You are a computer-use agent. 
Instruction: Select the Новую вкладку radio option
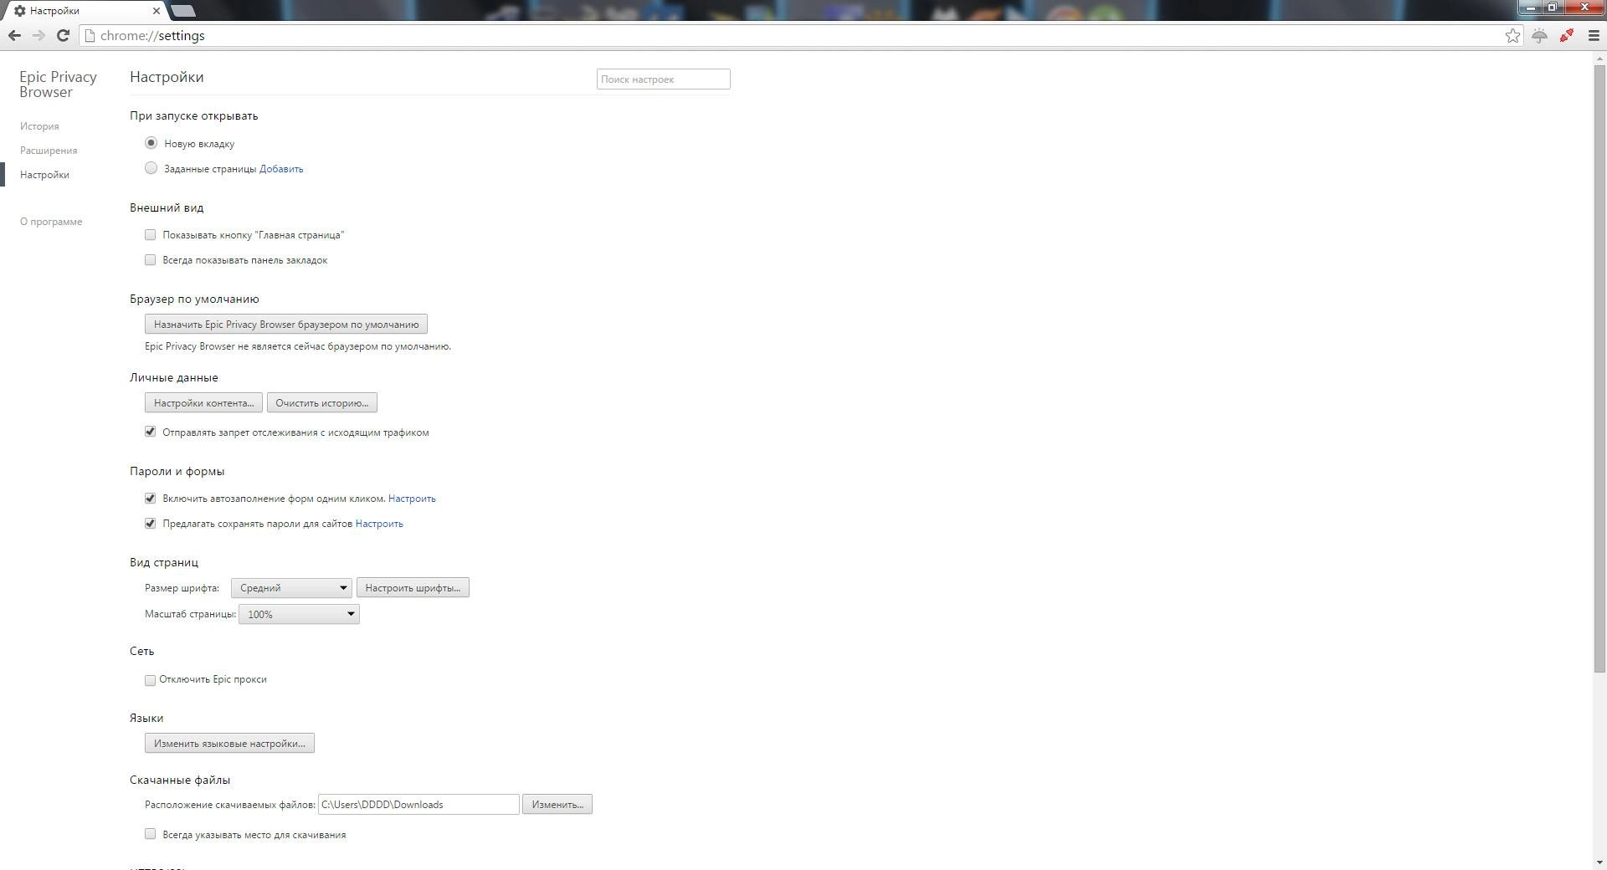tap(151, 143)
